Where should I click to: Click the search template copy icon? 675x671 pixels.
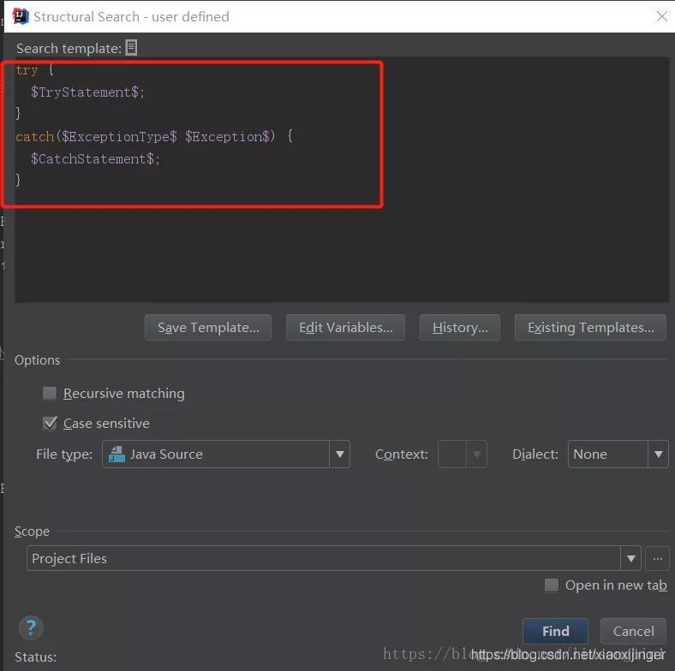tap(131, 48)
